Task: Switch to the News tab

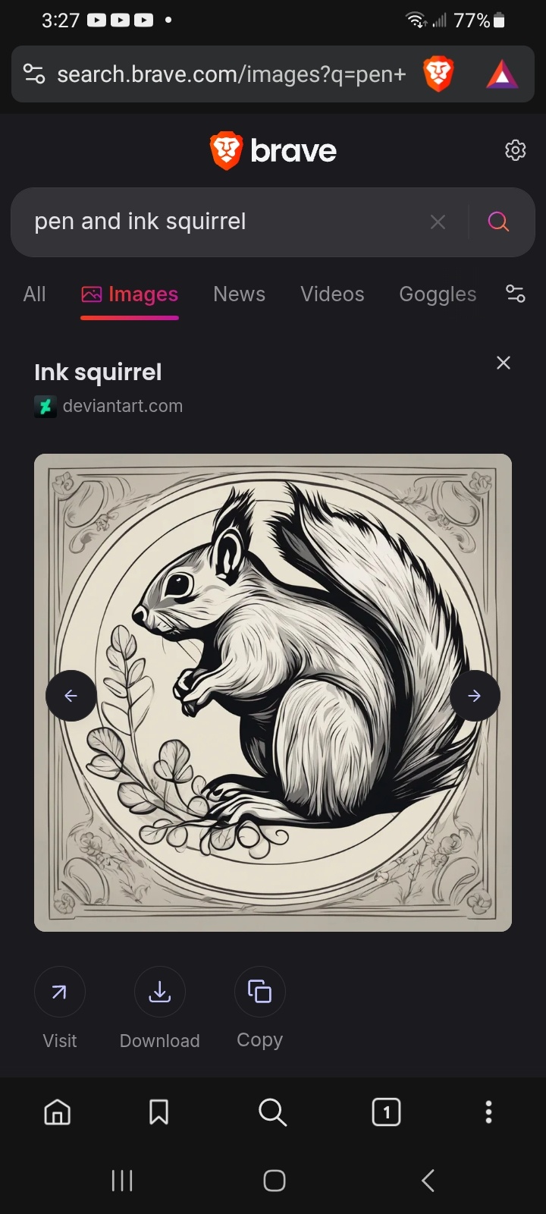Action: (x=240, y=294)
